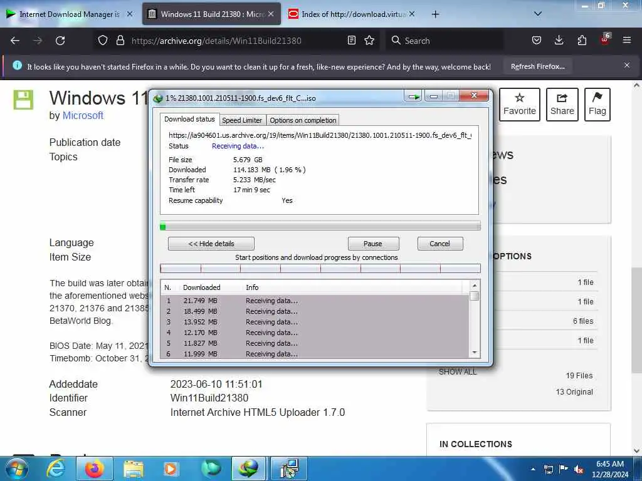
Task: Open the extensions puzzle icon
Action: (x=582, y=41)
